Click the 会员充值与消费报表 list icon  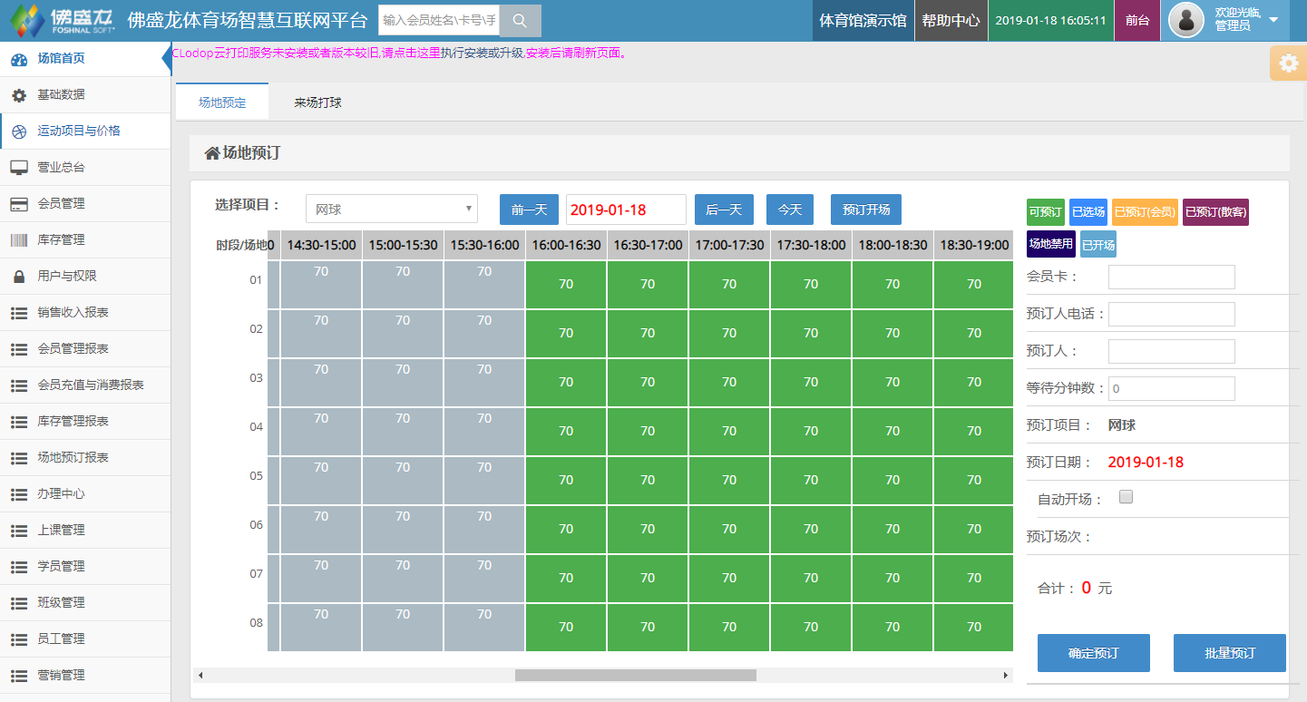coord(19,385)
